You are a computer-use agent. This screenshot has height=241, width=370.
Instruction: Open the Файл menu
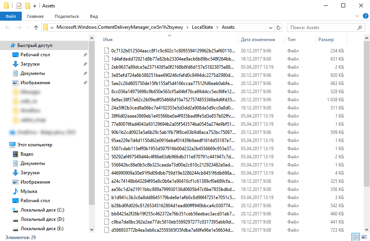pos(11,16)
